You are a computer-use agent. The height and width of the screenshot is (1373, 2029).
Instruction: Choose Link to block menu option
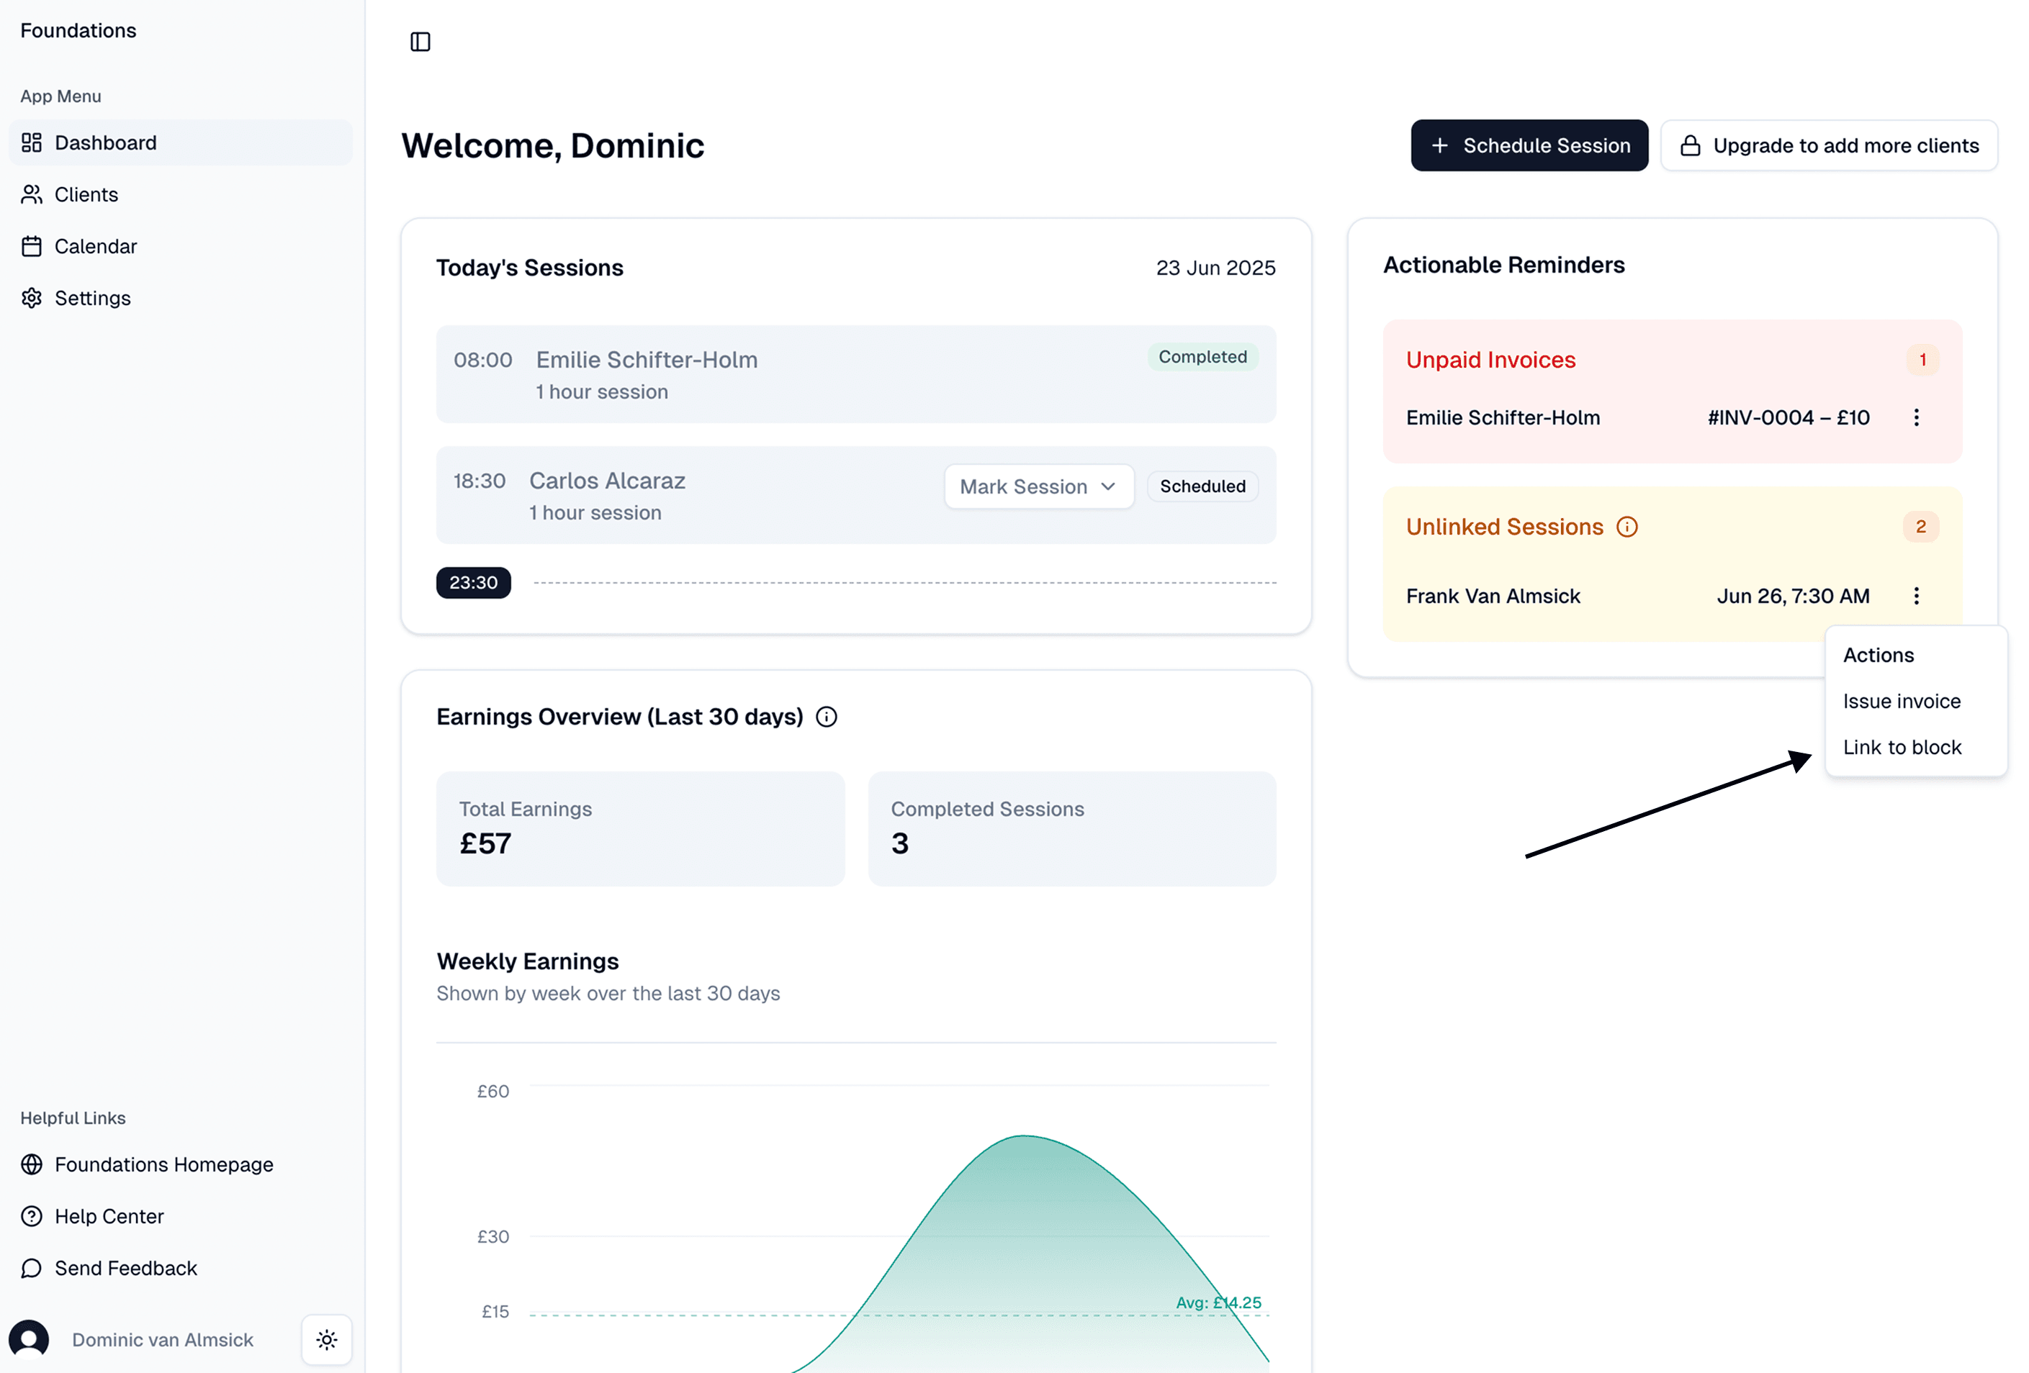(x=1902, y=748)
